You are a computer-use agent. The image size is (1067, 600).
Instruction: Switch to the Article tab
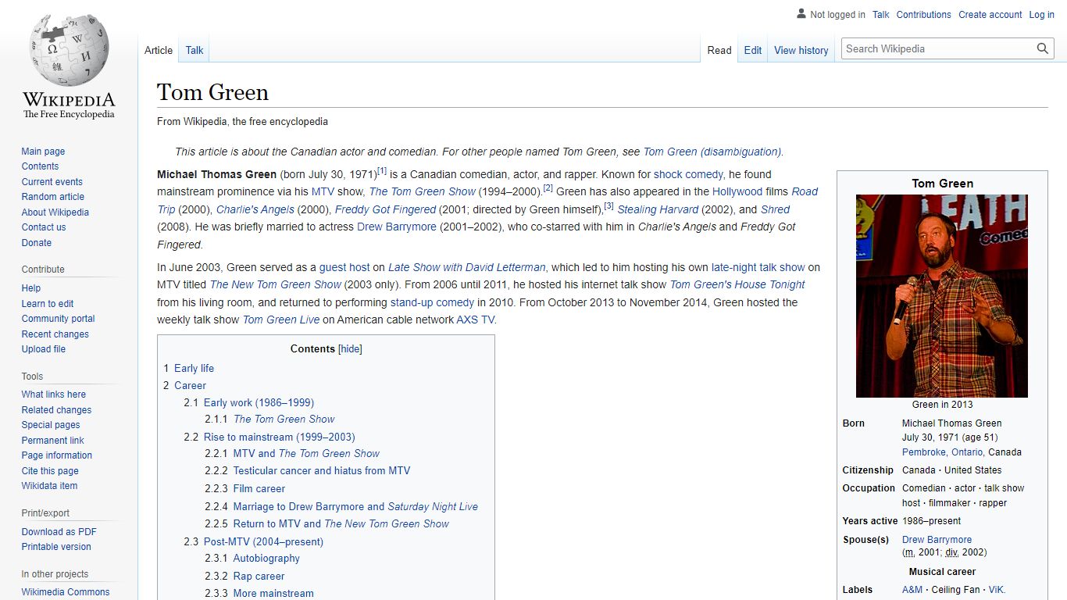click(159, 50)
